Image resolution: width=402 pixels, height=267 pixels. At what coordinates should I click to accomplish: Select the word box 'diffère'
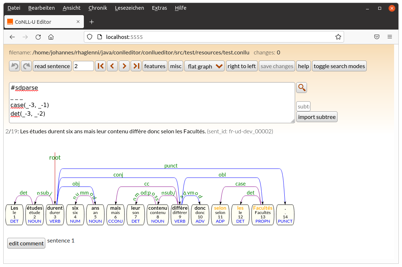(180, 215)
